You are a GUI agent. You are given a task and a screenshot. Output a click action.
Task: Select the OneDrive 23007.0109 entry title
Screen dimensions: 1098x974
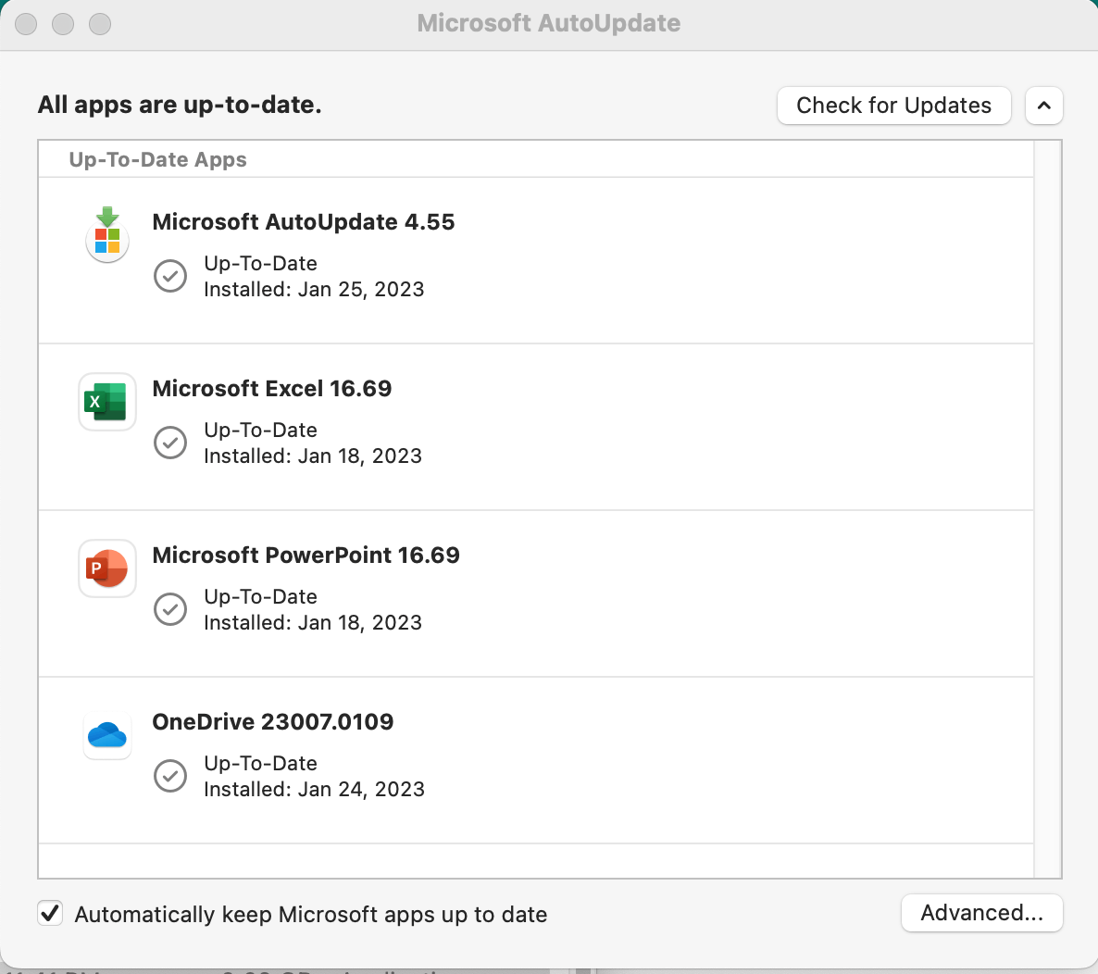click(x=272, y=722)
